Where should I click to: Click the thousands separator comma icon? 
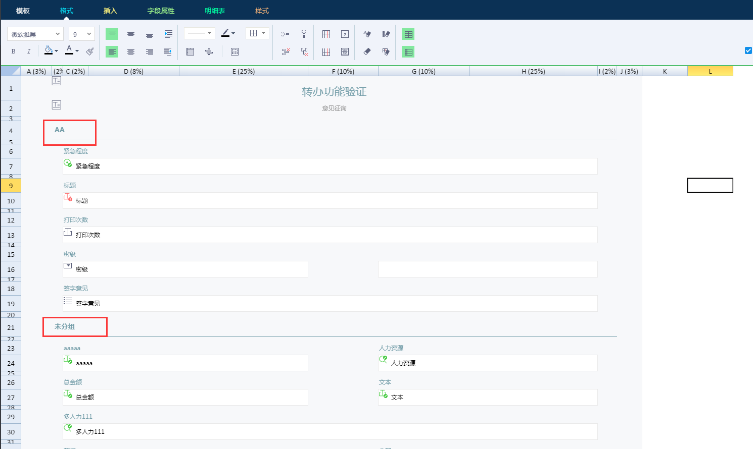(x=345, y=34)
